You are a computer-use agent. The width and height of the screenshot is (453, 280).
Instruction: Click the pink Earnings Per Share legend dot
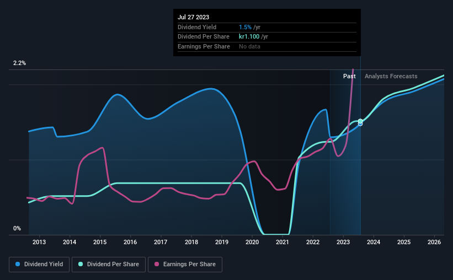(157, 264)
